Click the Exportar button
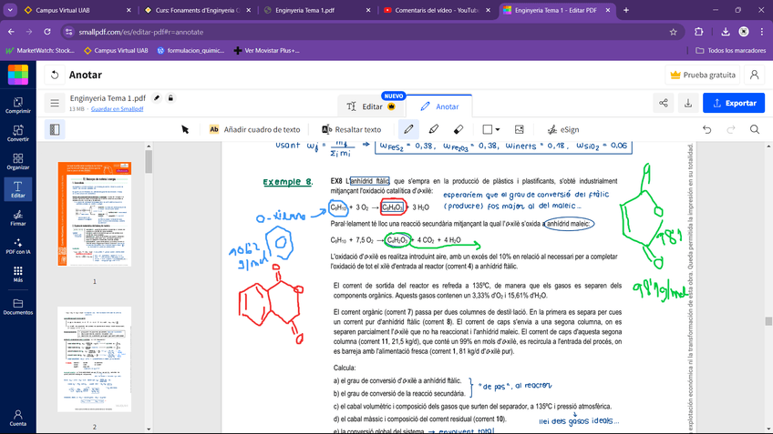Image resolution: width=773 pixels, height=434 pixels. click(734, 103)
